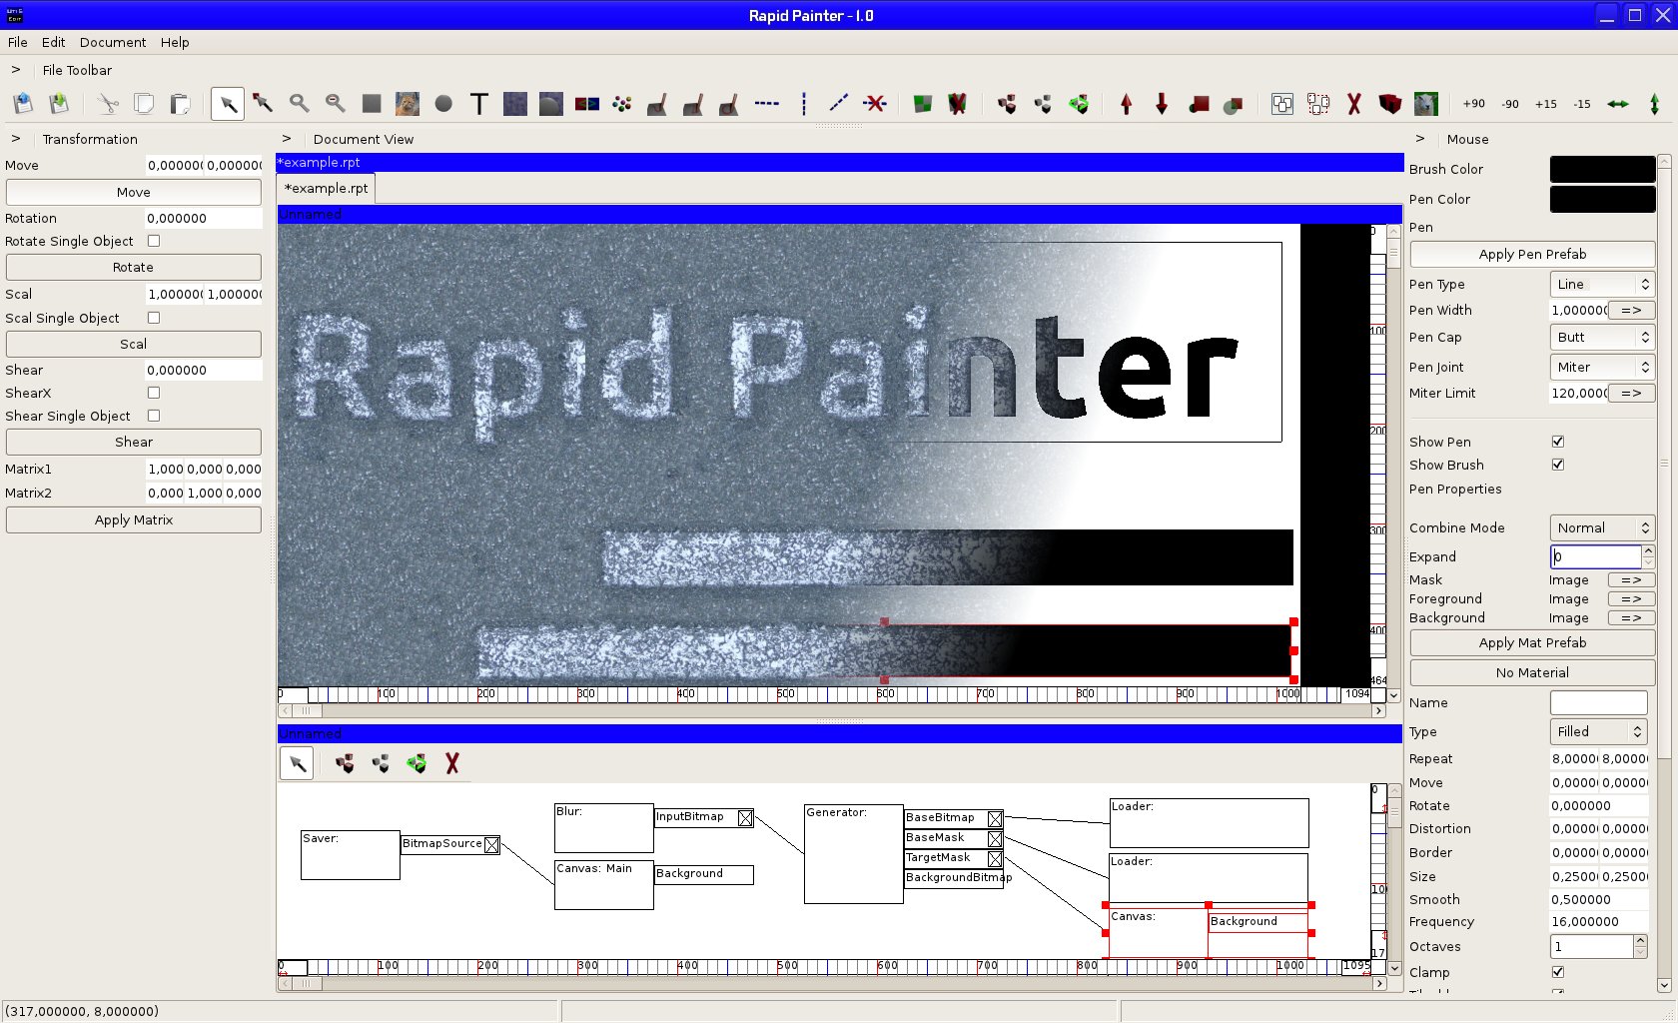Select the Zoom In tool
The height and width of the screenshot is (1023, 1678).
(x=299, y=104)
